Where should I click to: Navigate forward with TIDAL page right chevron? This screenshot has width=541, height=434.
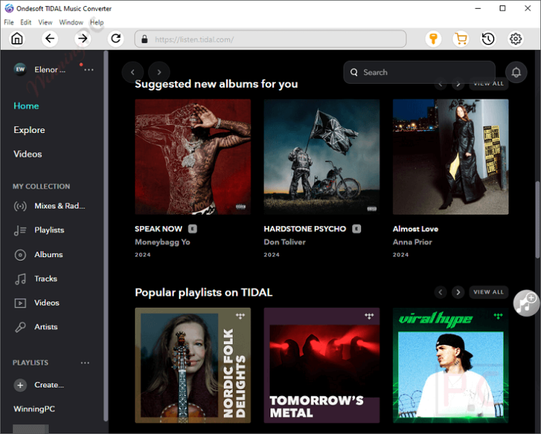pos(159,72)
